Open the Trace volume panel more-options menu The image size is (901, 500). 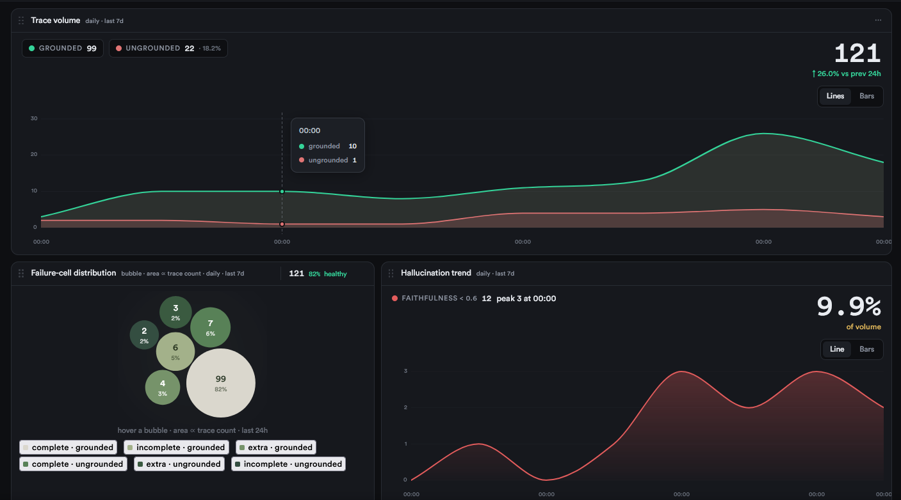(x=878, y=20)
